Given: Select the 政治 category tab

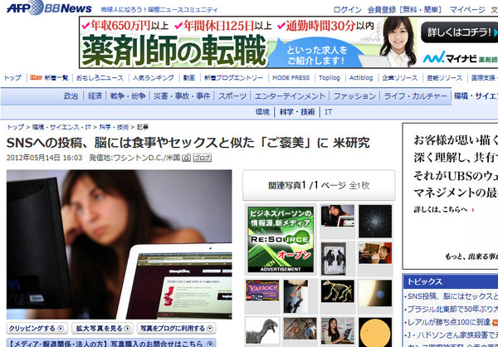Looking at the screenshot, I should [x=71, y=96].
